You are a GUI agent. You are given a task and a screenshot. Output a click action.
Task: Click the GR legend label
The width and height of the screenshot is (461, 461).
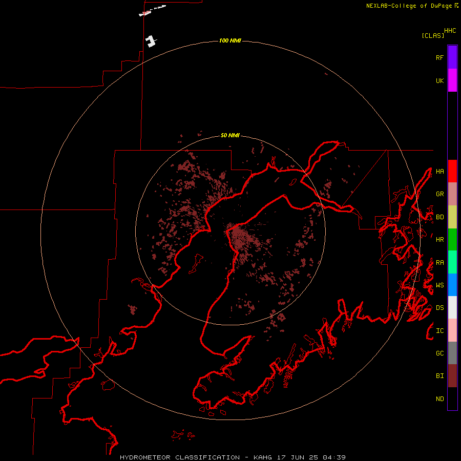(439, 194)
